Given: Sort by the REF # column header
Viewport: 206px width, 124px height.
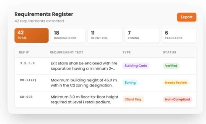Looking at the screenshot, I should tap(24, 52).
